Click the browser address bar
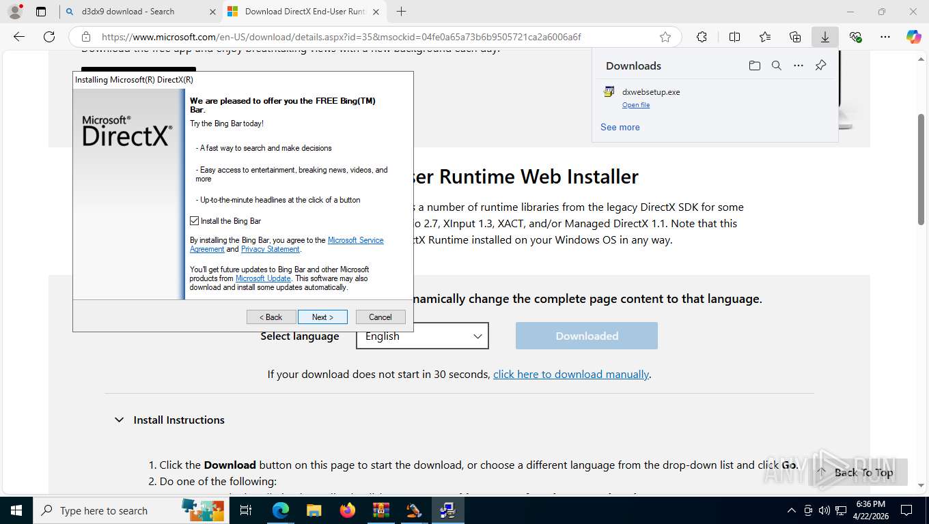Screen dimensions: 929x524 click(x=376, y=37)
